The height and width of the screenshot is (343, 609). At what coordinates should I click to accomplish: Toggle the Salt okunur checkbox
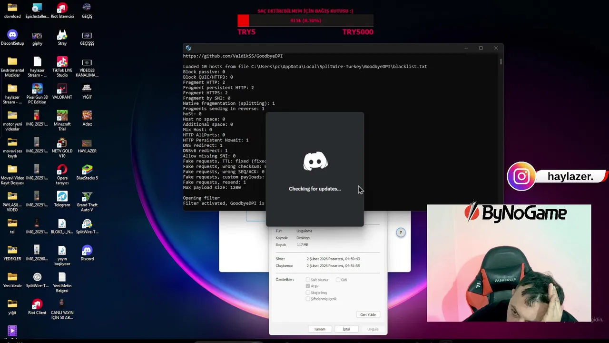[x=308, y=280]
